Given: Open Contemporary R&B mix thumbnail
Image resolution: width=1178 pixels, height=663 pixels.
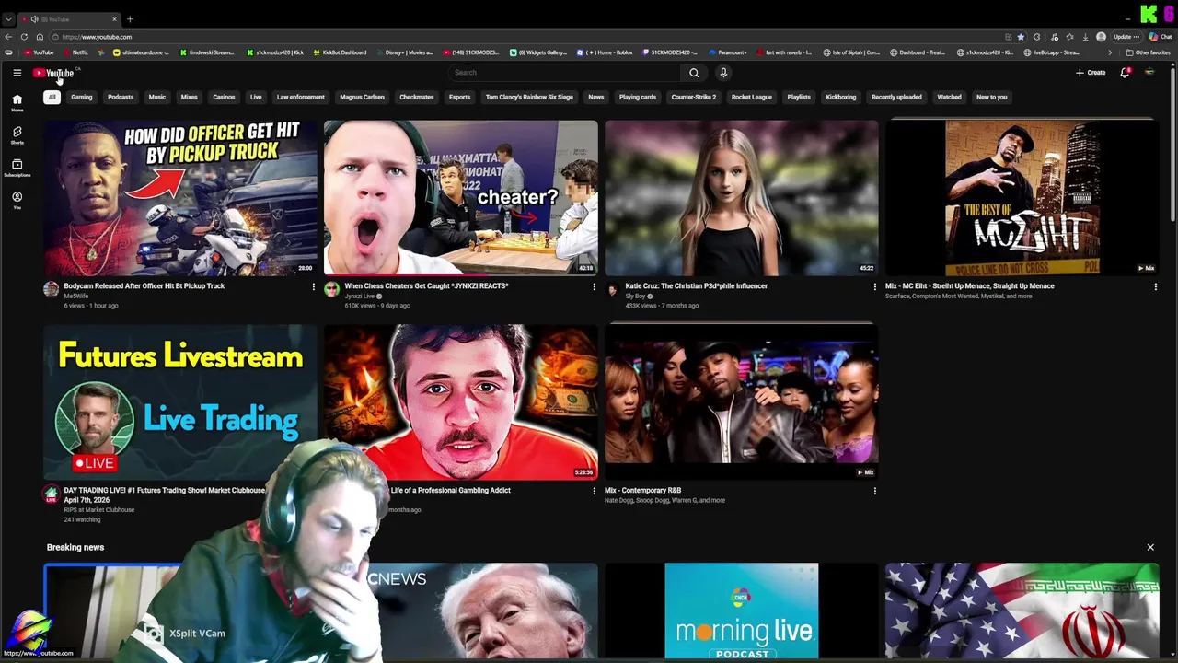Looking at the screenshot, I should point(742,401).
